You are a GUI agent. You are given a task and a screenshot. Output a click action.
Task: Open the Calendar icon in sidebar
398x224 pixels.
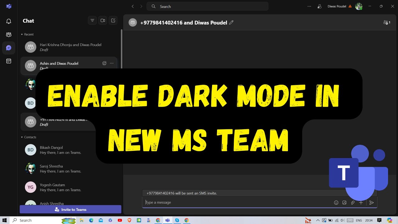(9, 61)
